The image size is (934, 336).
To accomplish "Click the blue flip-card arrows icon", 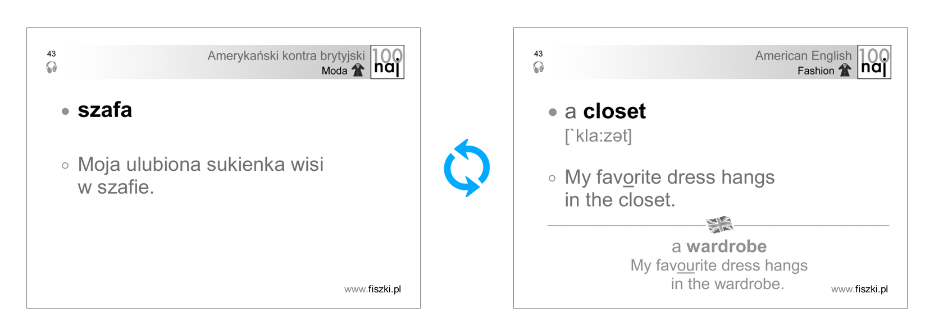I will click(x=467, y=168).
